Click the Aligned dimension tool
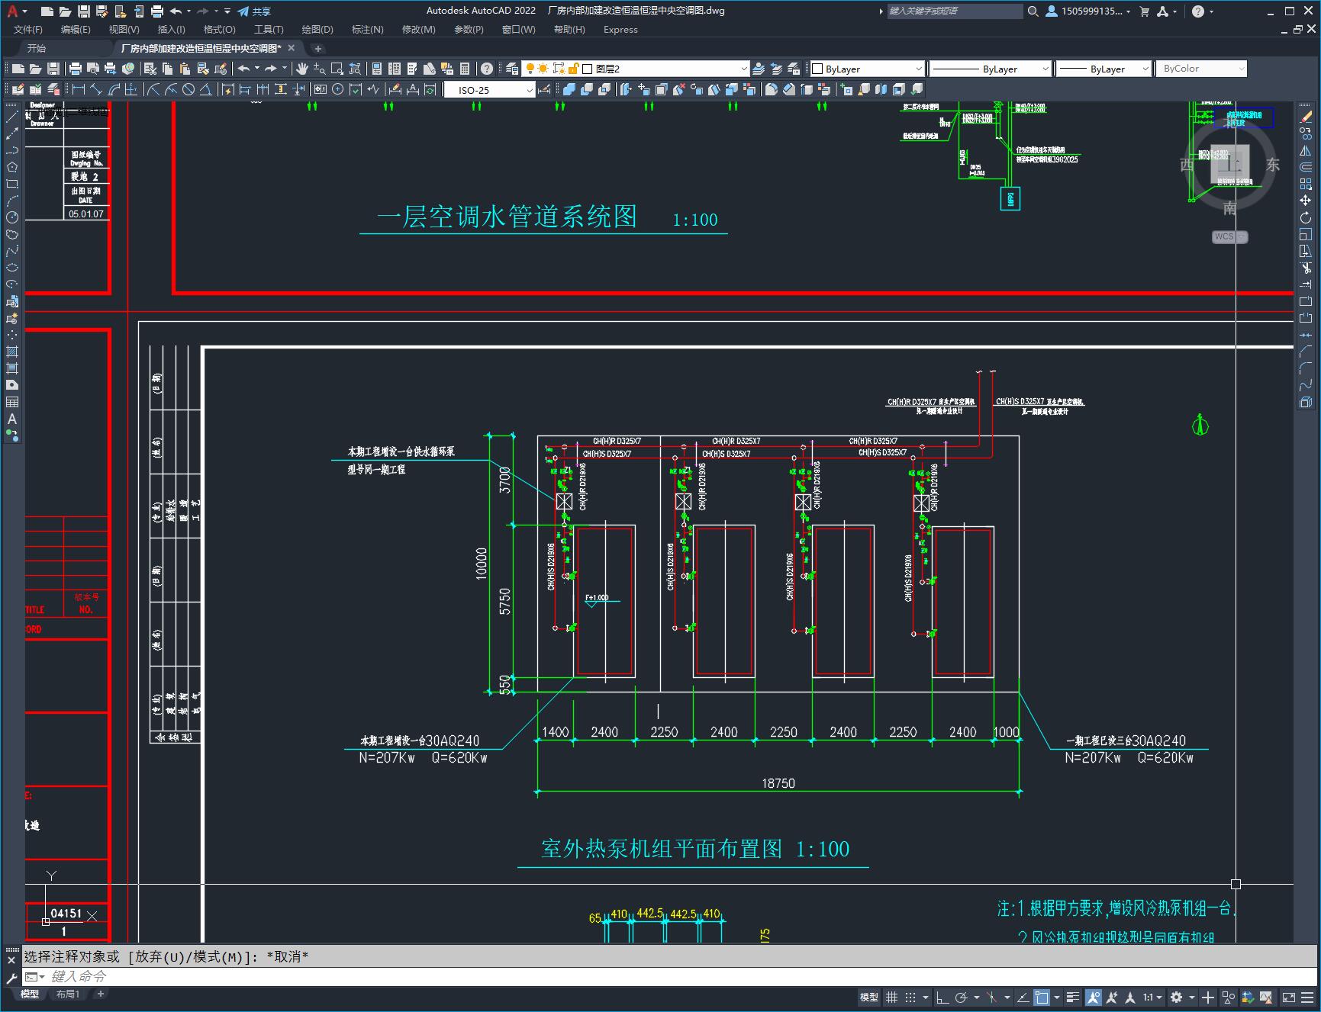This screenshot has height=1012, width=1321. [96, 89]
